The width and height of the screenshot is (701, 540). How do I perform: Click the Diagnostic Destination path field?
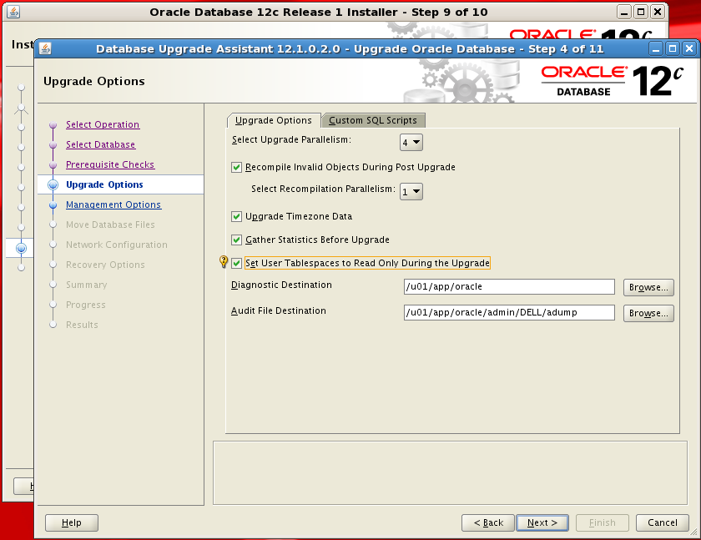click(x=509, y=286)
